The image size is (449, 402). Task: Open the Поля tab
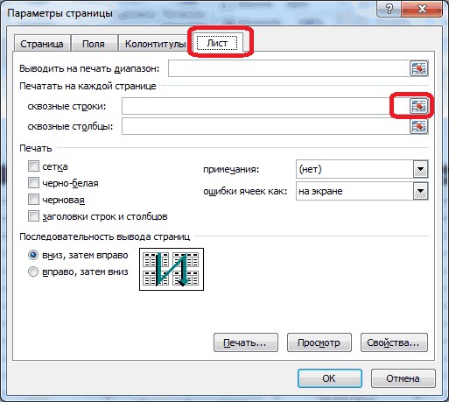[94, 44]
